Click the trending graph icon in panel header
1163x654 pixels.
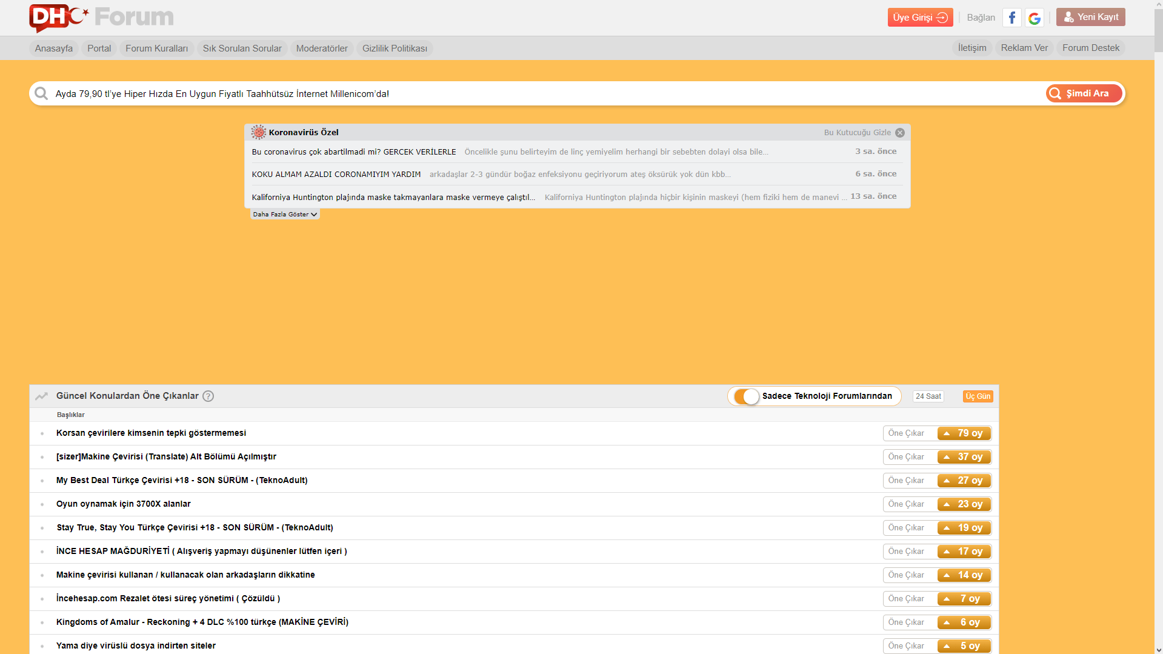41,396
